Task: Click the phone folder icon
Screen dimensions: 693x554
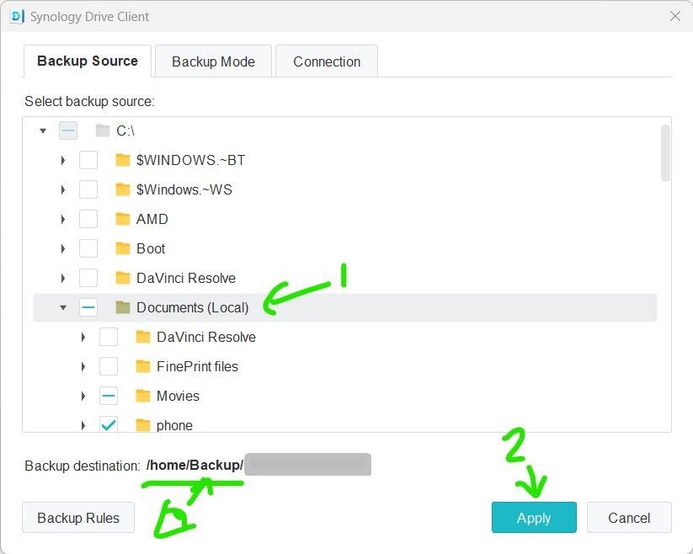Action: (x=143, y=425)
